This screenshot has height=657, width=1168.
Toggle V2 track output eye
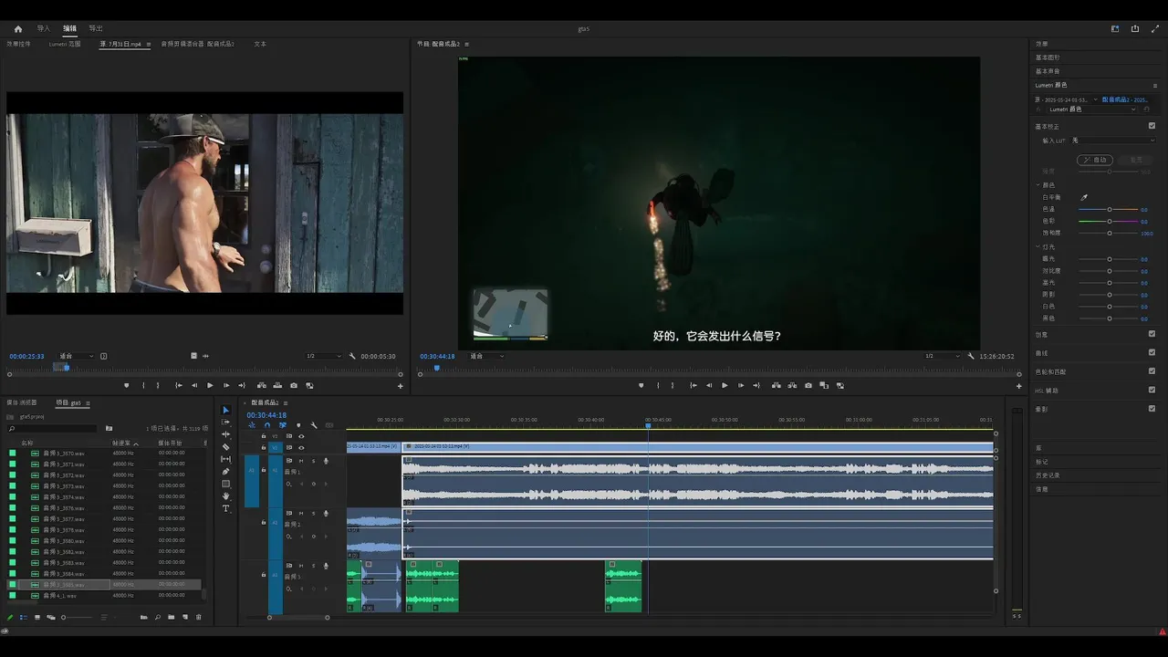pyautogui.click(x=301, y=436)
